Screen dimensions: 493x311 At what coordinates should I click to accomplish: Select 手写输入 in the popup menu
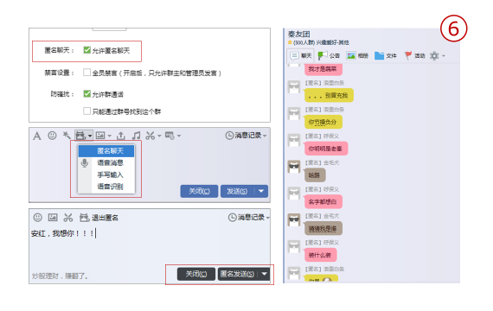click(106, 175)
